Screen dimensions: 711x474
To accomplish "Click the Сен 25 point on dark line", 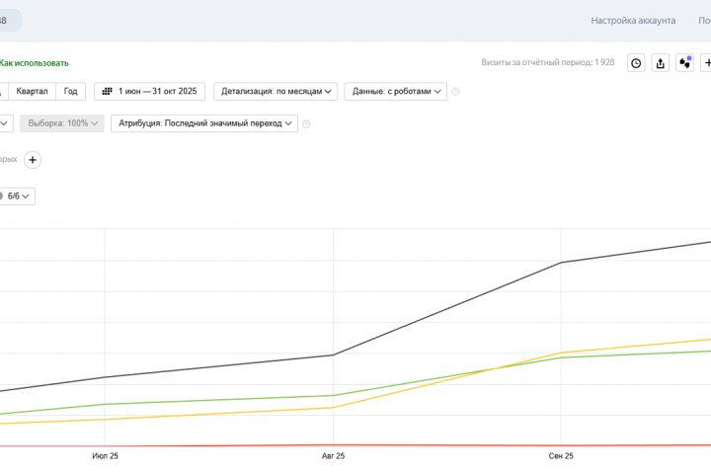I will pos(561,263).
